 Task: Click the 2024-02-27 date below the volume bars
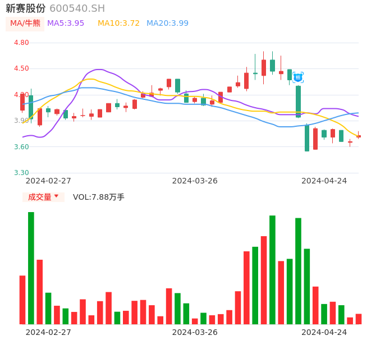click(x=48, y=332)
